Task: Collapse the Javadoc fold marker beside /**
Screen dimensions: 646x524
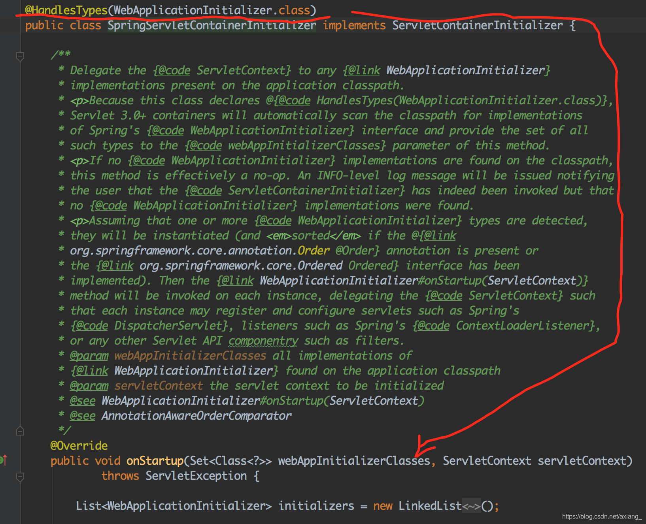Action: (x=20, y=57)
